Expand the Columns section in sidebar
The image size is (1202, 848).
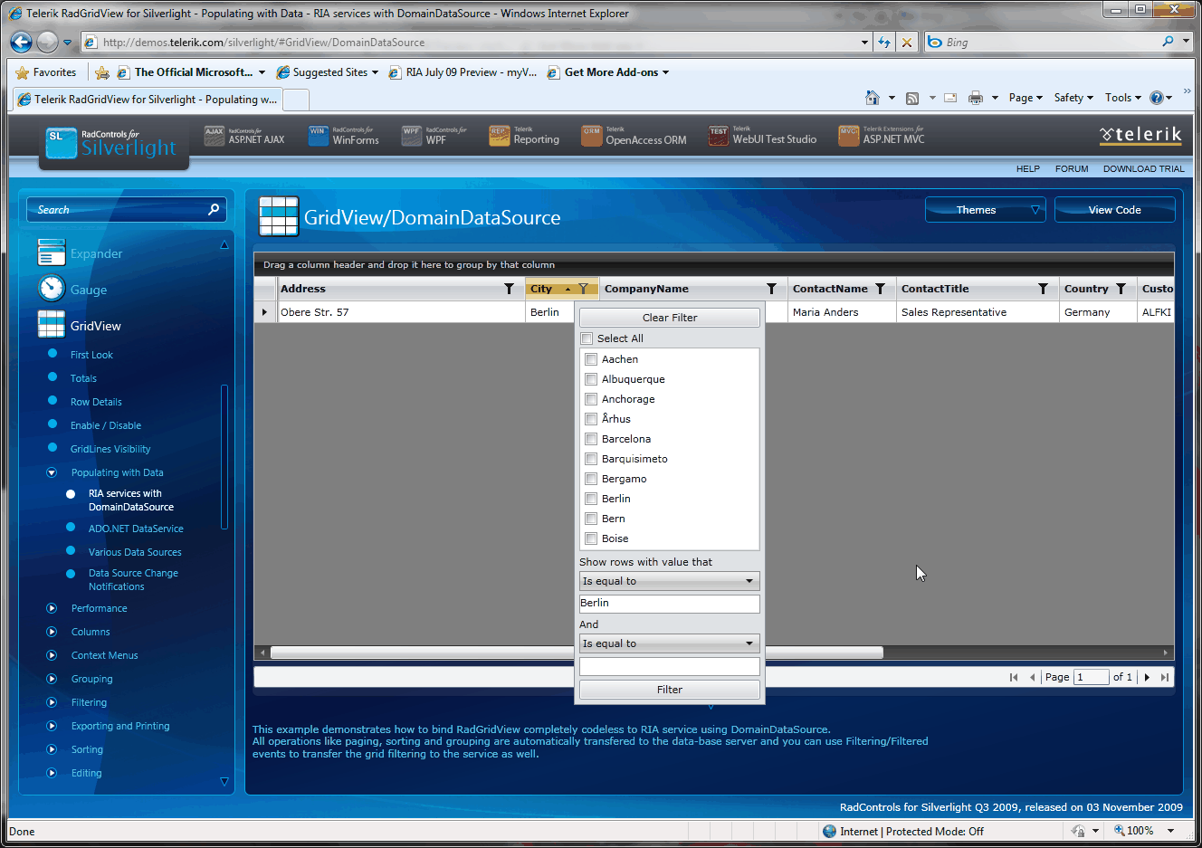52,632
